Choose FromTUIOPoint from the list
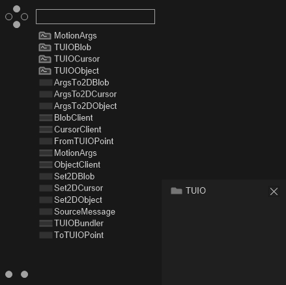The image size is (286, 285). coord(84,142)
